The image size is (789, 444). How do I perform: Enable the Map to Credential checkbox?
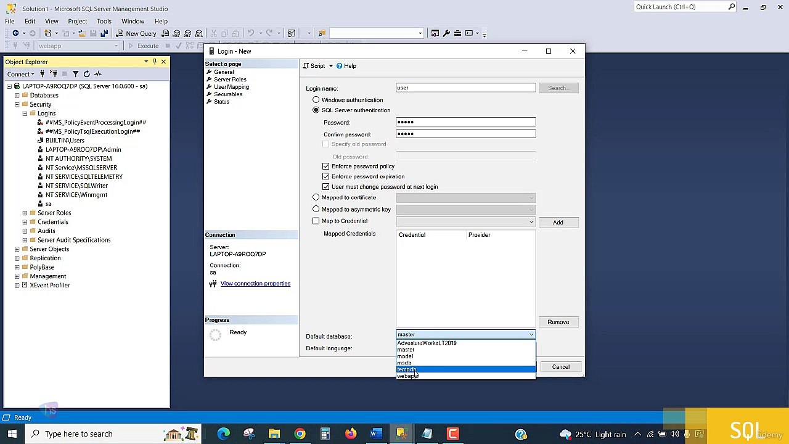(x=316, y=221)
